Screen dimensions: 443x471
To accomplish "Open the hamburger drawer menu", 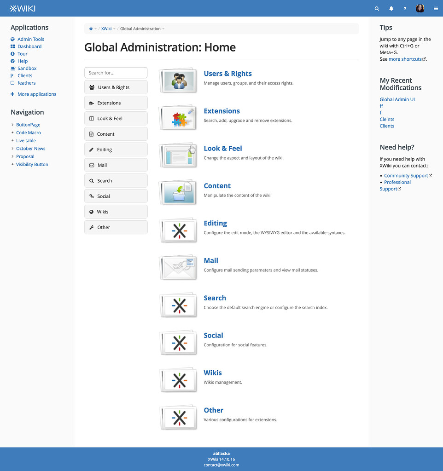I will click(436, 9).
